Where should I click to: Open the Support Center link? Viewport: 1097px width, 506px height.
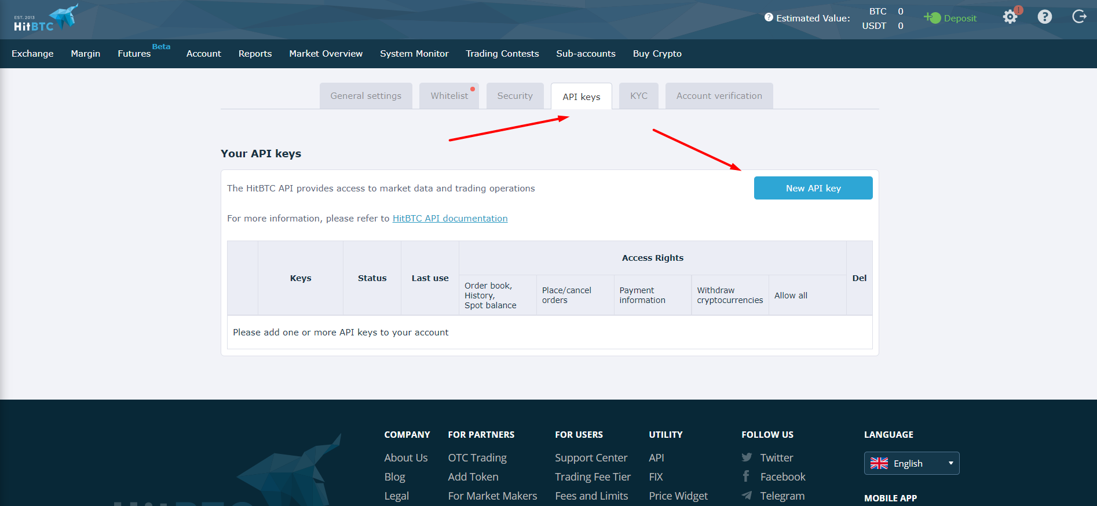tap(591, 457)
